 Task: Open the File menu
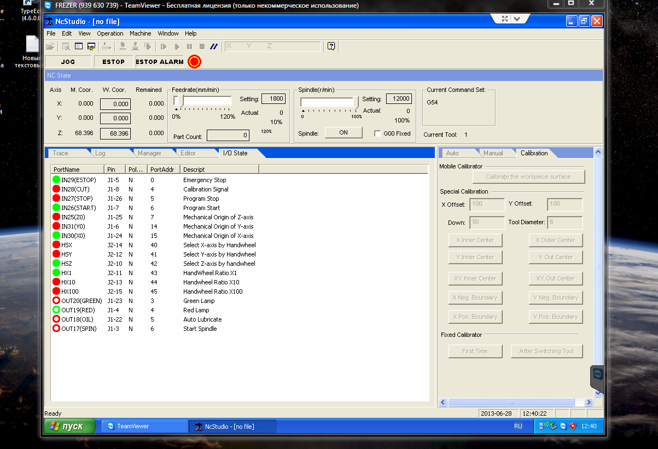pos(51,33)
